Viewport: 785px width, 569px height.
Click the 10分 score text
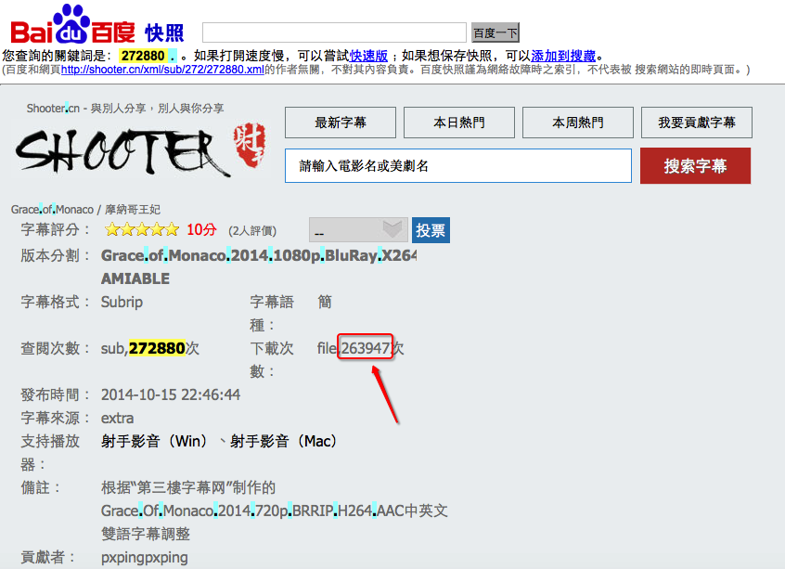(x=201, y=229)
